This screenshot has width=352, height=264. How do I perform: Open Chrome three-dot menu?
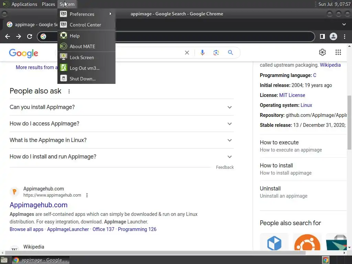pos(344,36)
